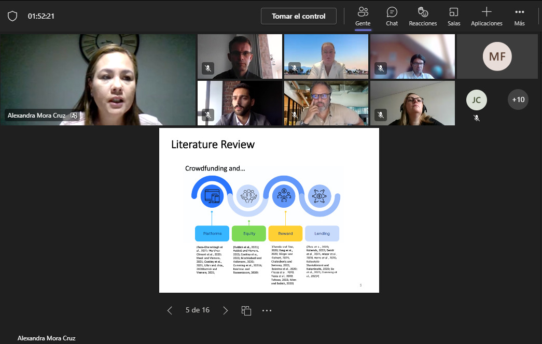Click the Lending box on slide

[x=322, y=234]
